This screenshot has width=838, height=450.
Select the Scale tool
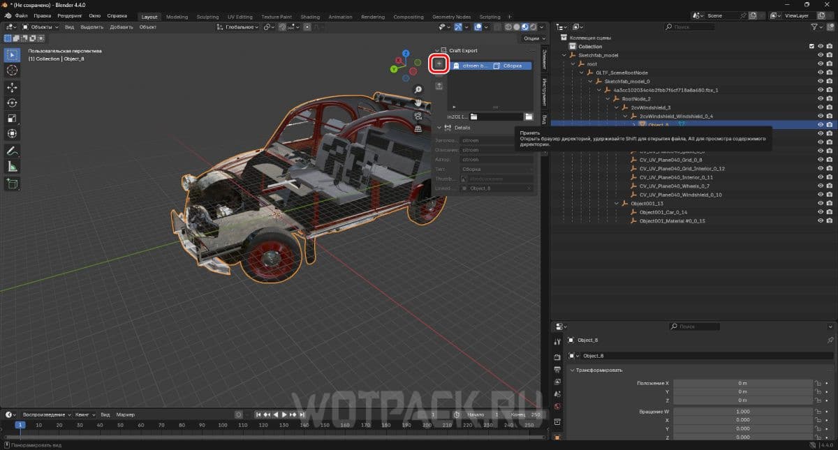coord(12,118)
